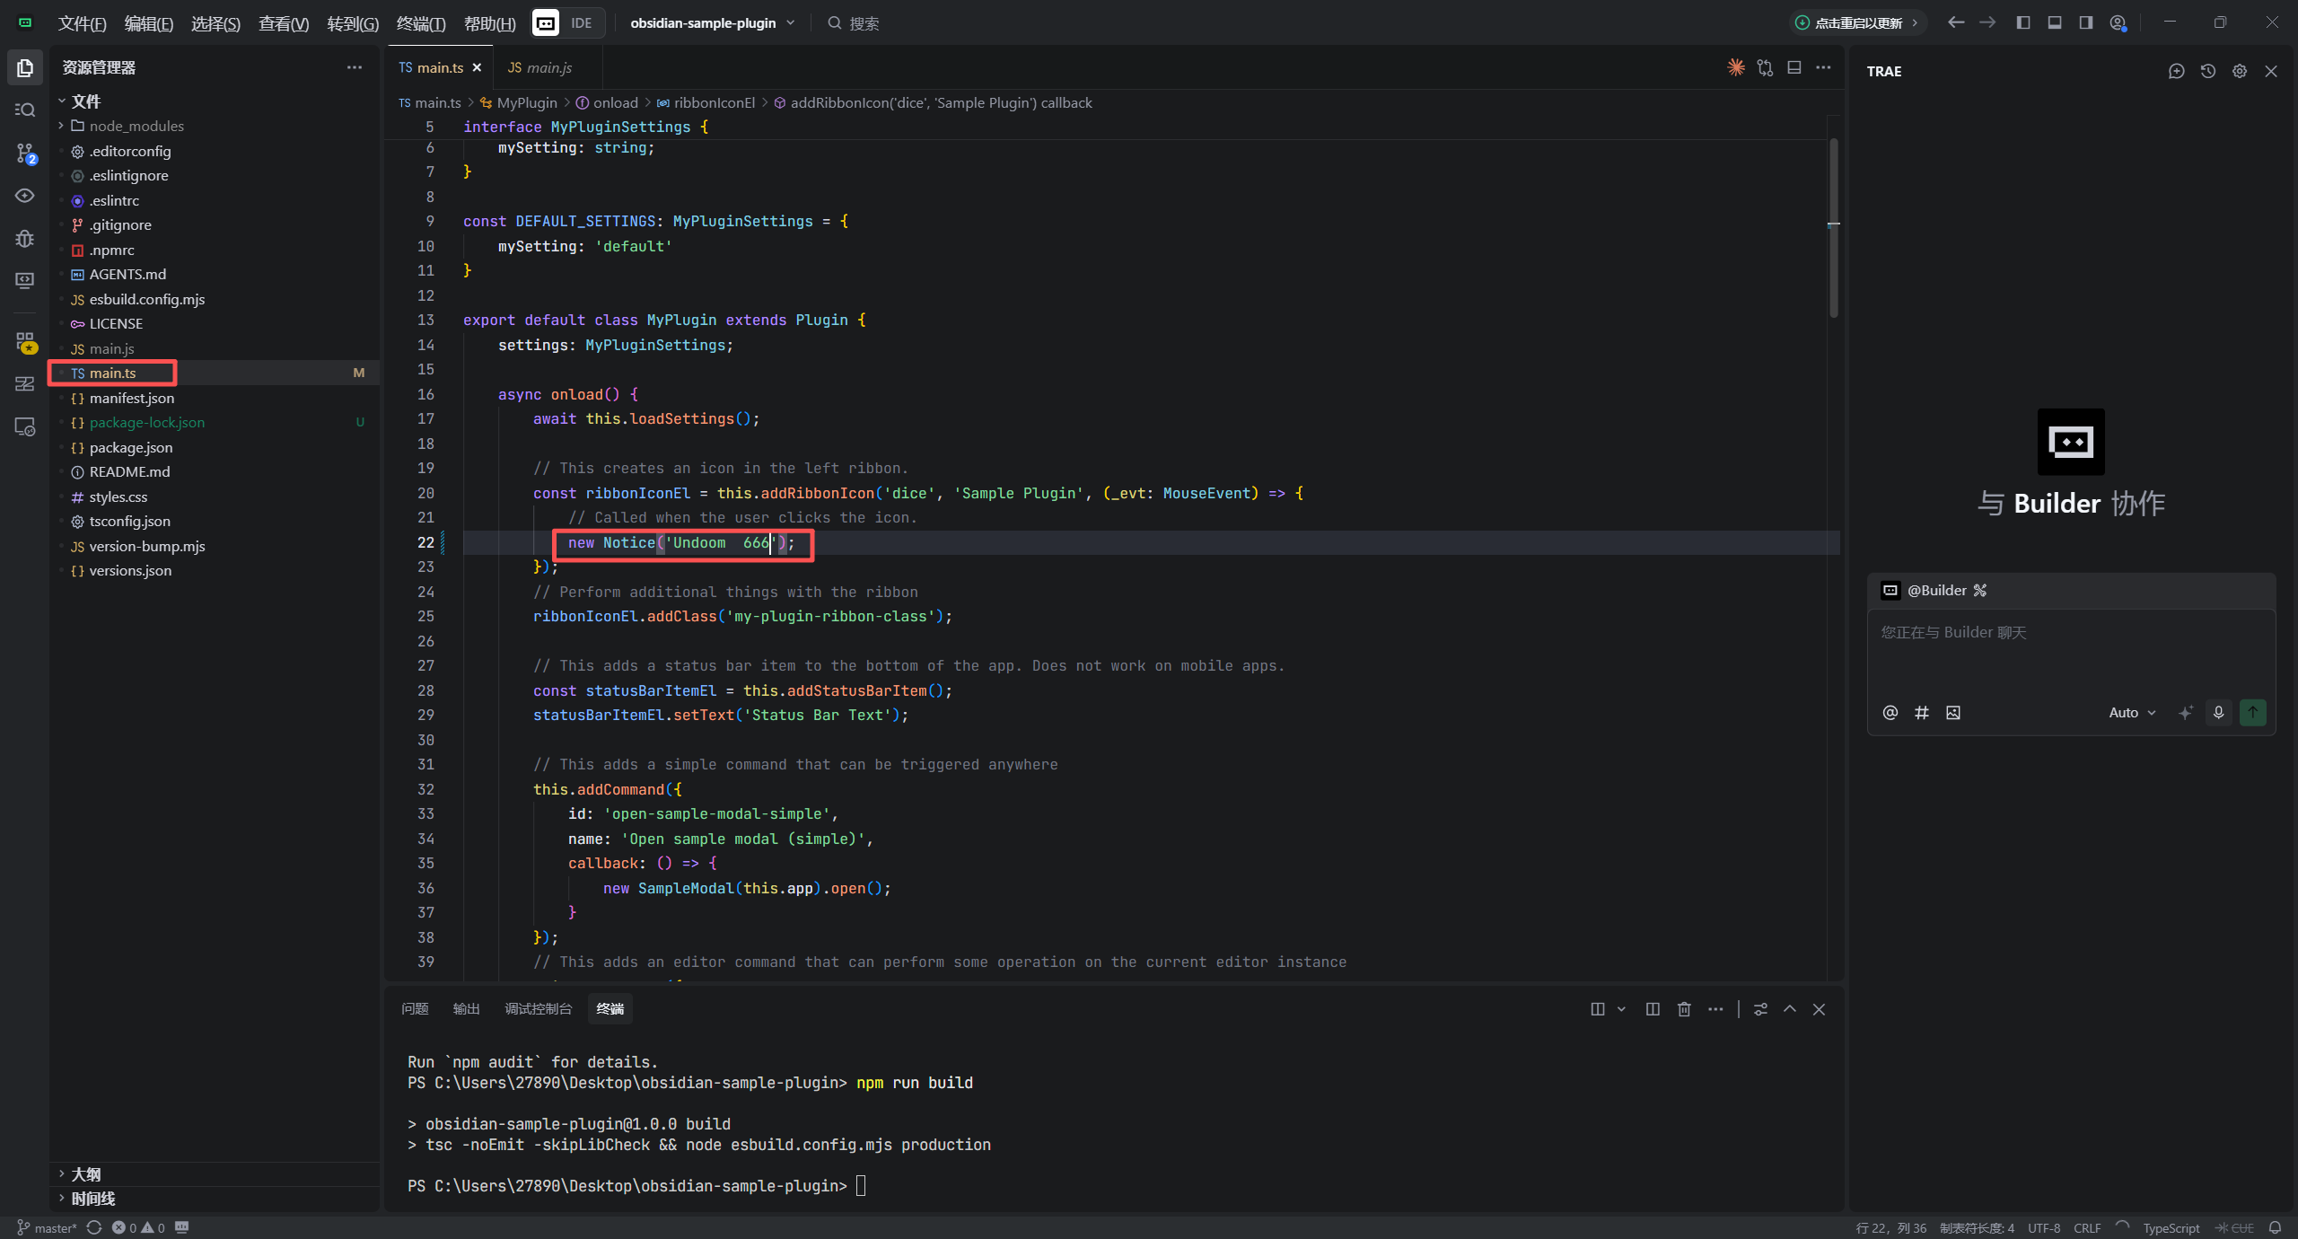2298x1239 pixels.
Task: Expand the 大纲 outline section
Action: [x=86, y=1173]
